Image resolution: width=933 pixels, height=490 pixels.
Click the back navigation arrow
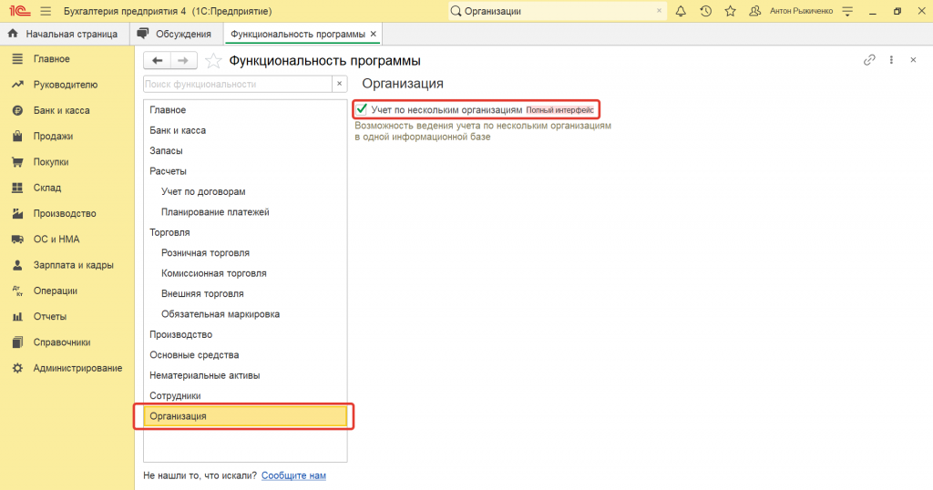(158, 60)
